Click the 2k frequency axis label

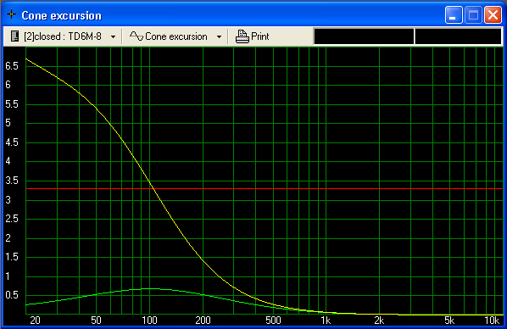379,321
